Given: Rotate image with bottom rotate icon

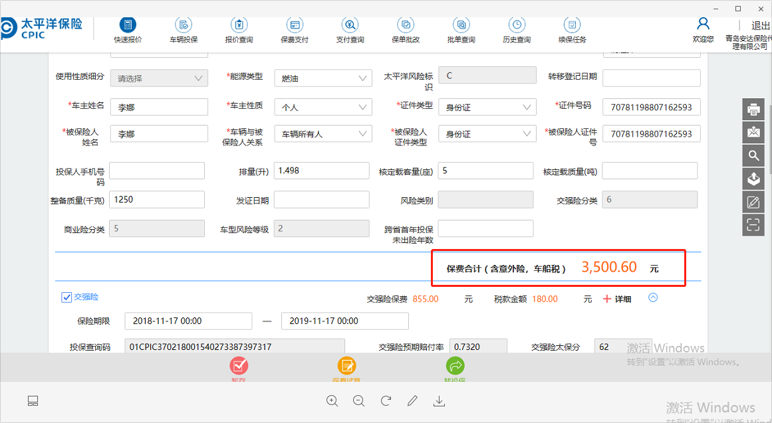Looking at the screenshot, I should click(x=385, y=400).
